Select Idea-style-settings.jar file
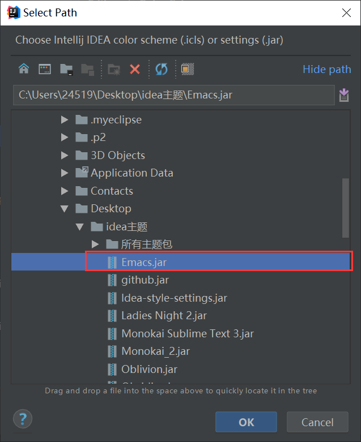 point(181,298)
